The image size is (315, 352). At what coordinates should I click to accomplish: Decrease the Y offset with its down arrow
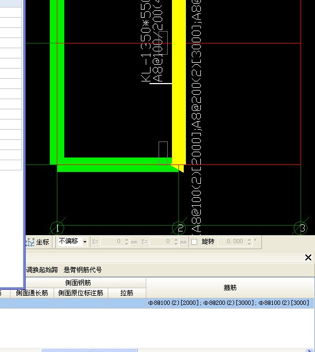176,244
